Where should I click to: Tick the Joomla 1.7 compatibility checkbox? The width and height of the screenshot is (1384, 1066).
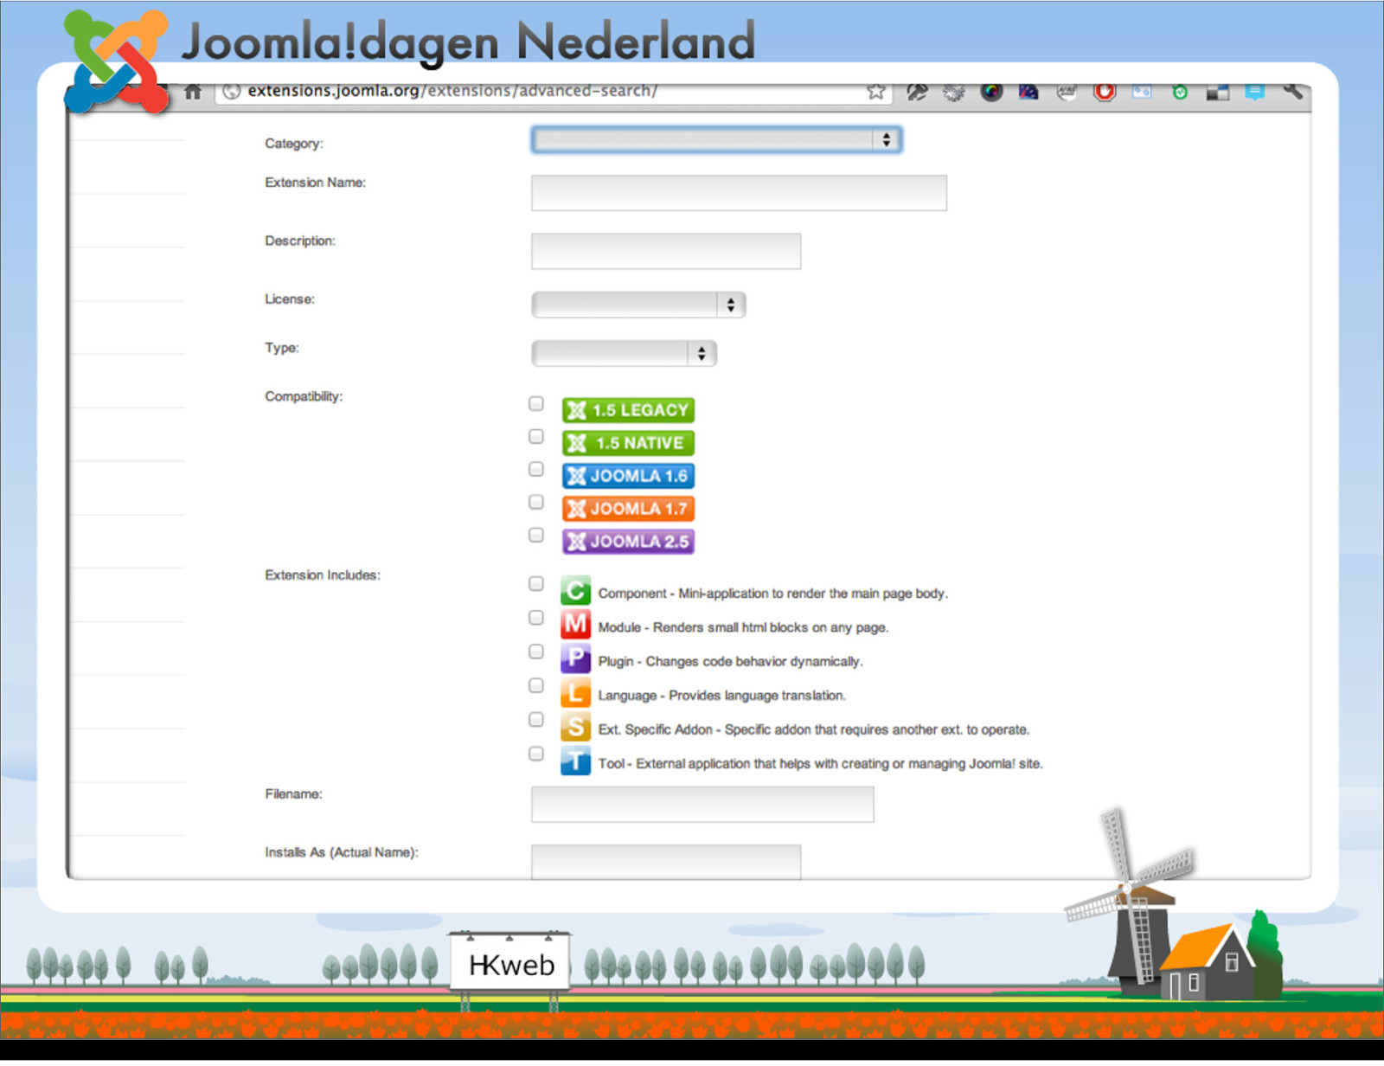click(536, 502)
